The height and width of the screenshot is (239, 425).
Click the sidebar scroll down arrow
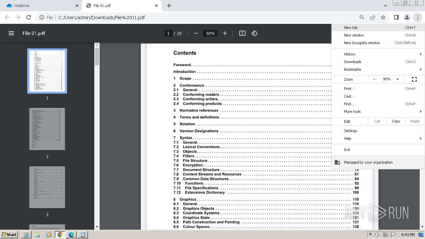click(97, 227)
